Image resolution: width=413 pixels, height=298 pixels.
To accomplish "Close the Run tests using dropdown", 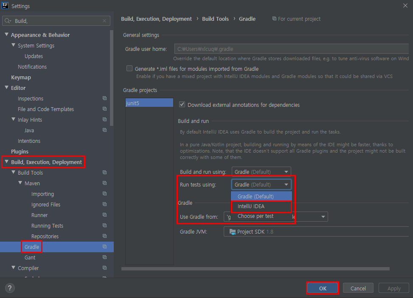I will 261,185.
